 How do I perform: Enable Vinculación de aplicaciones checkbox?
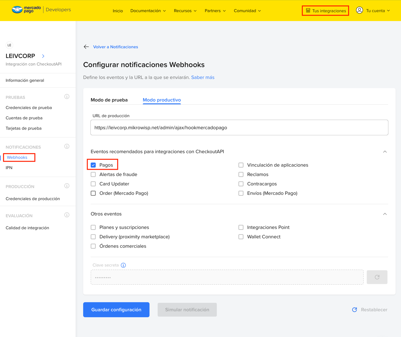tap(241, 165)
